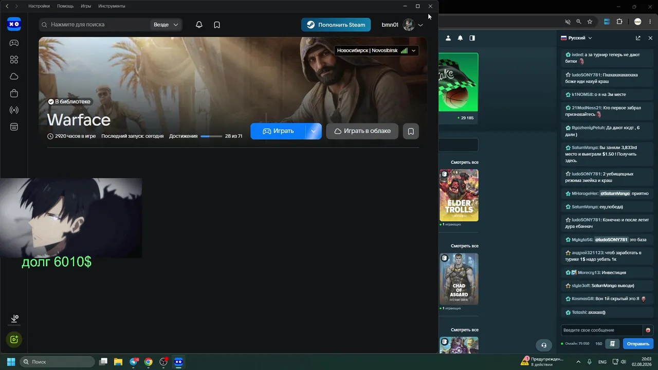Open the shopping bag store icon in sidebar
Image resolution: width=658 pixels, height=370 pixels.
pos(14,93)
